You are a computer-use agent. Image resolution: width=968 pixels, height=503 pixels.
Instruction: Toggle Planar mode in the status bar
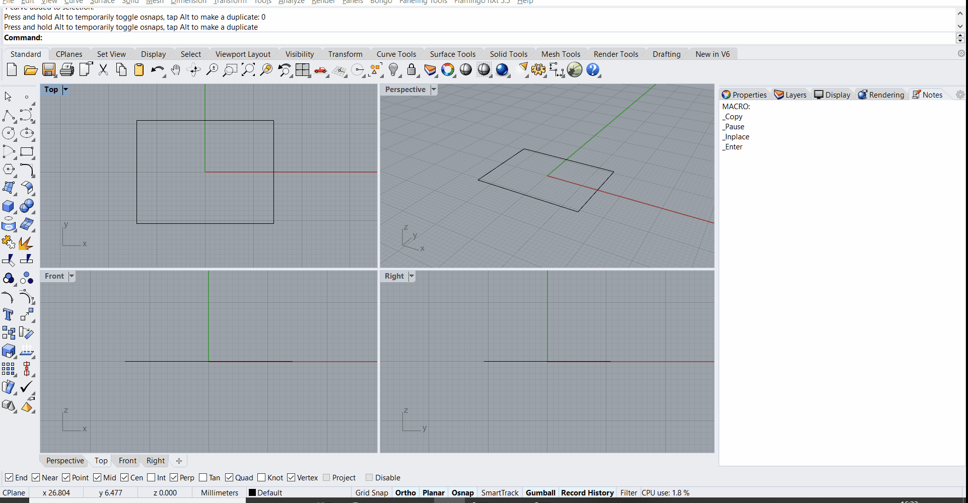click(x=434, y=493)
